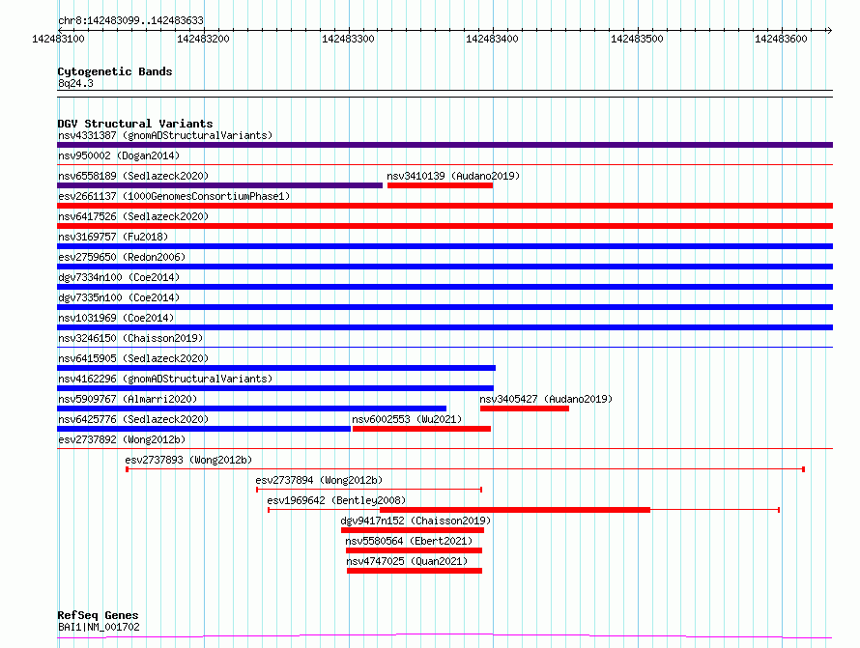Click the ruler's right arrowhead
Screen dimensions: 860x648
pos(829,30)
